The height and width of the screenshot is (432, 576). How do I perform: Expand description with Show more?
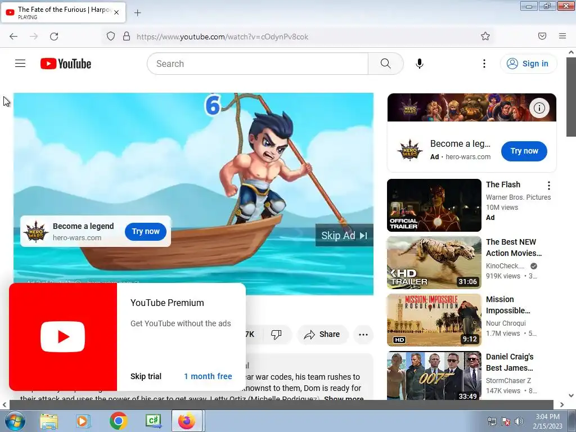[344, 399]
